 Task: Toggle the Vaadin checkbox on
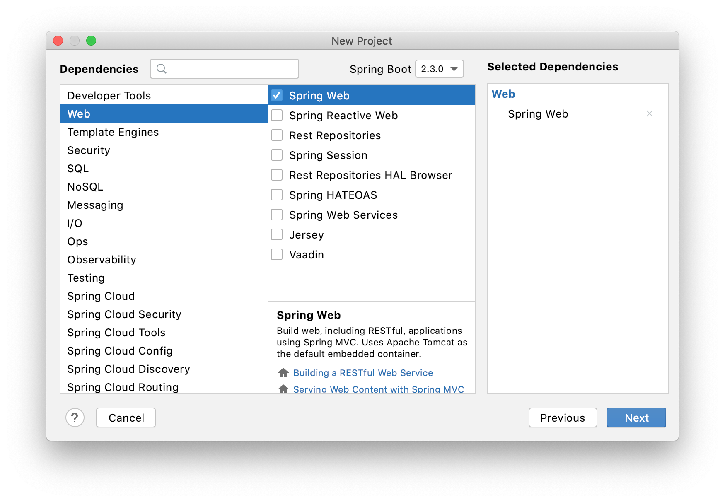(x=277, y=254)
